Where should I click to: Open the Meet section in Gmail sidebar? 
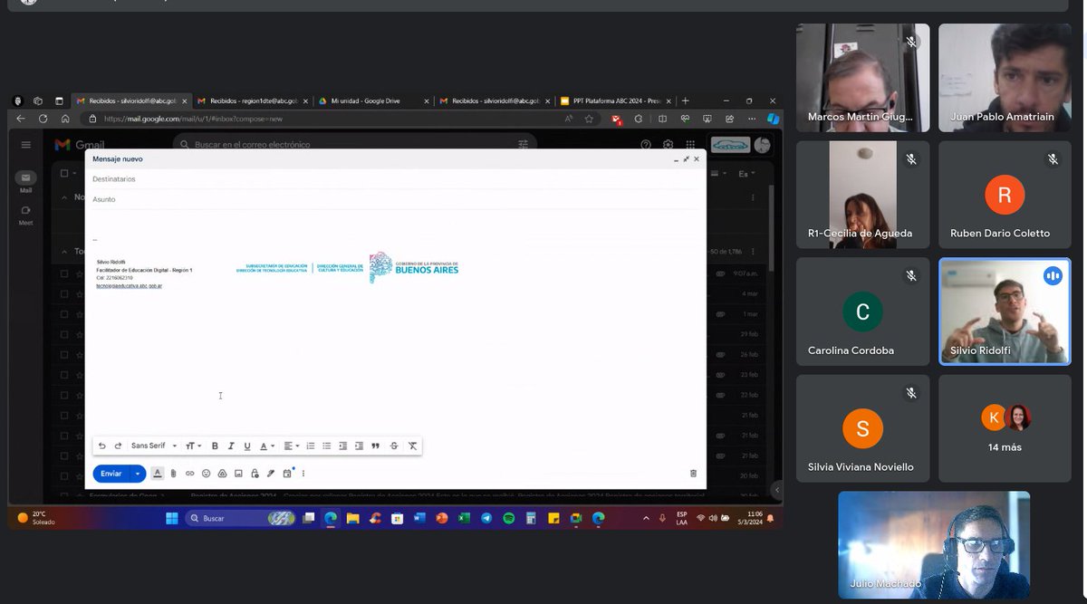(x=25, y=215)
